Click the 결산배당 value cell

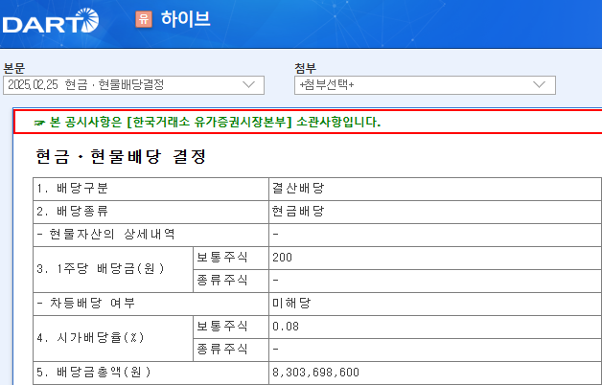pos(298,188)
